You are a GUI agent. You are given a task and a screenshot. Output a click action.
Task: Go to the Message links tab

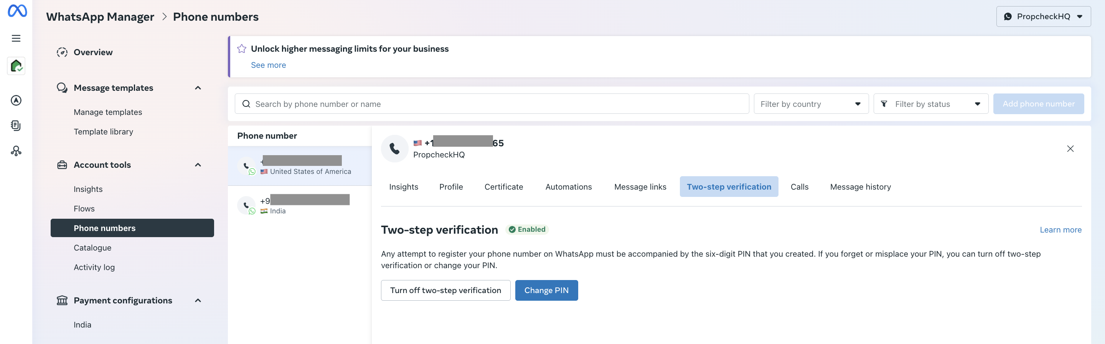coord(640,187)
